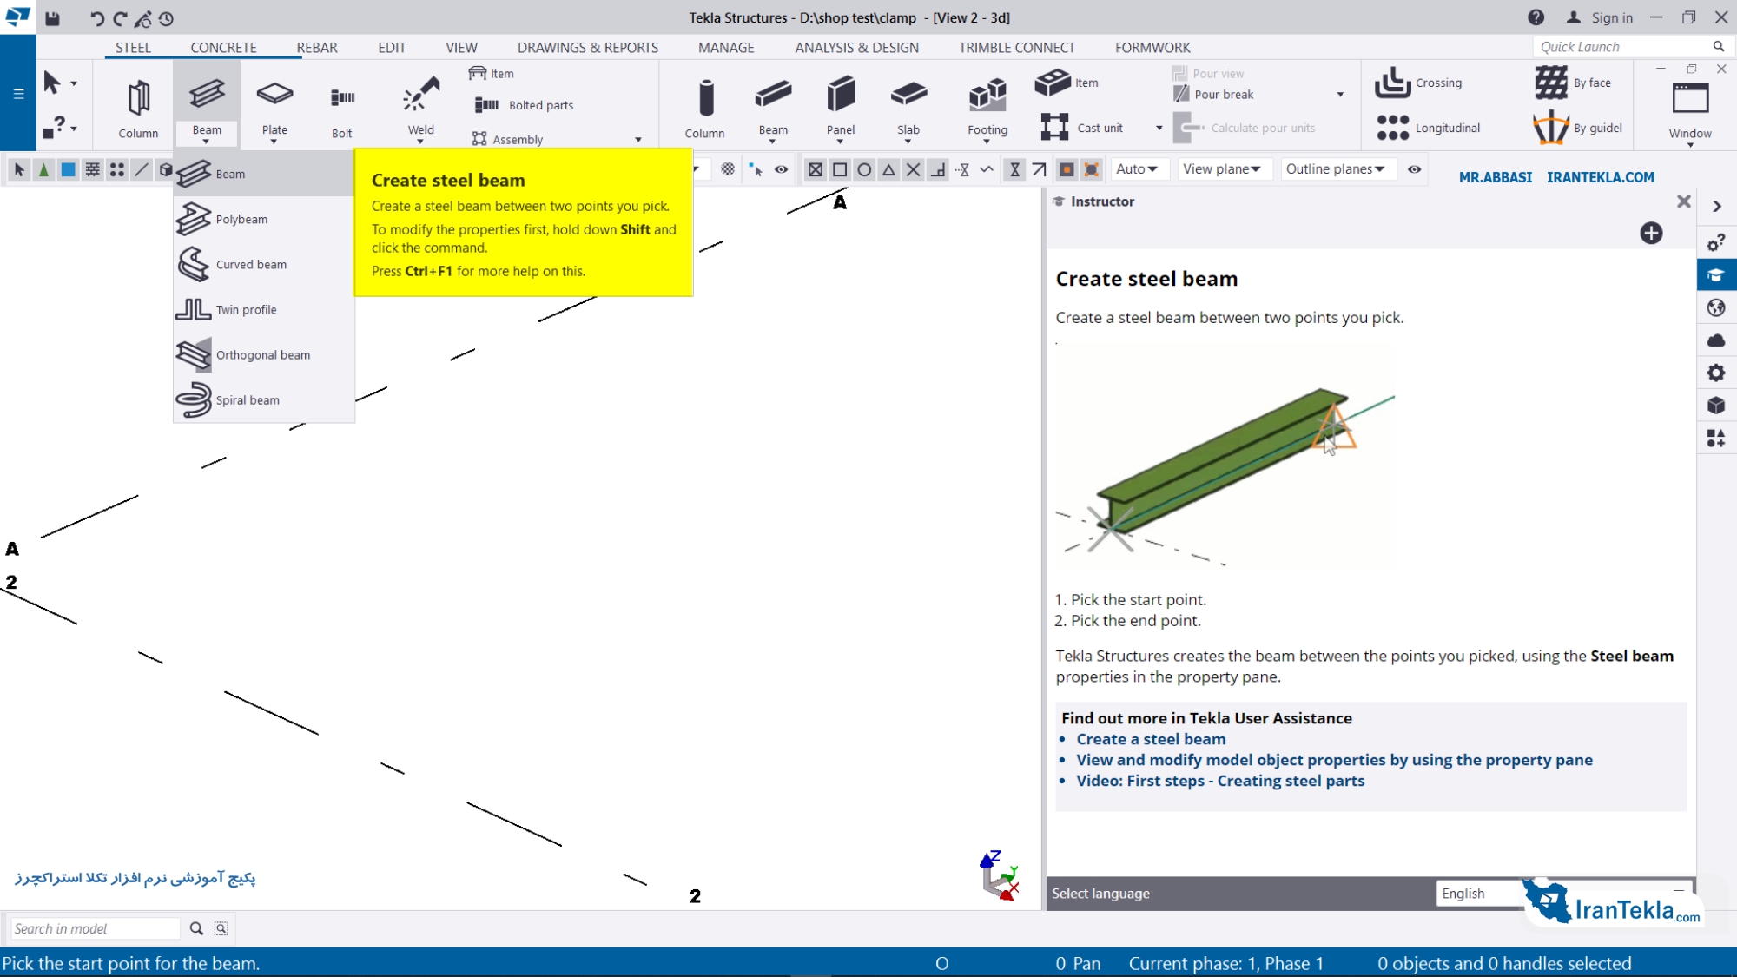Open DRAWINGS & REPORTS tab
1737x977 pixels.
click(588, 48)
